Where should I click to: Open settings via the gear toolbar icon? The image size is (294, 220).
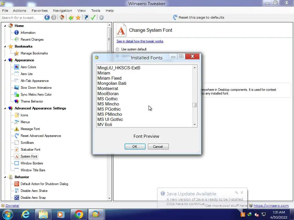(x=101, y=17)
